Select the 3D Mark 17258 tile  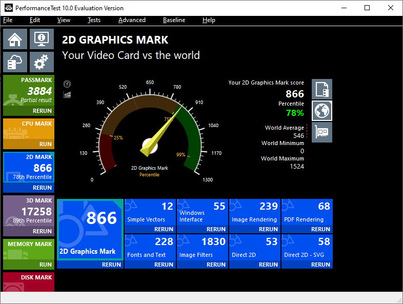click(29, 211)
